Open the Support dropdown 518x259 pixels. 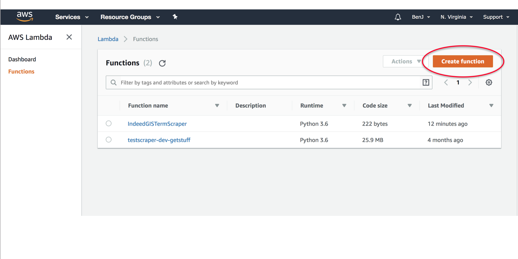[x=496, y=17]
